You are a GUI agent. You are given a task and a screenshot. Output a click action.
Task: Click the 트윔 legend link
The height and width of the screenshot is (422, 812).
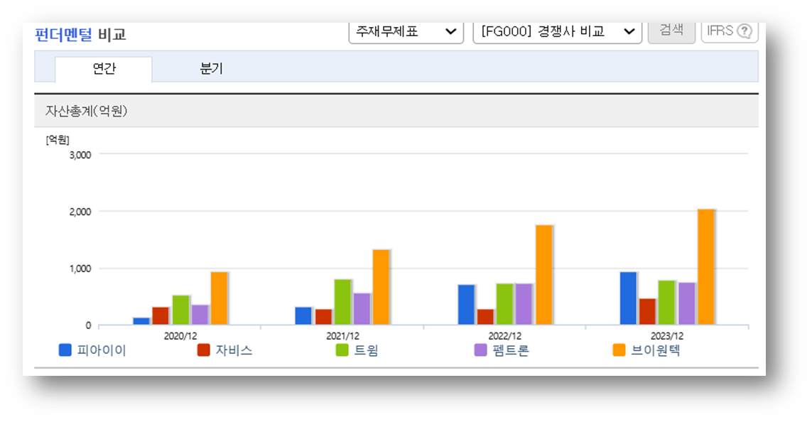click(366, 350)
